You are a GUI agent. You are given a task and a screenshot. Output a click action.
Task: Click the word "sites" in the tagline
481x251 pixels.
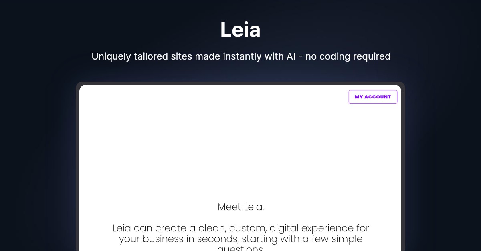(181, 56)
